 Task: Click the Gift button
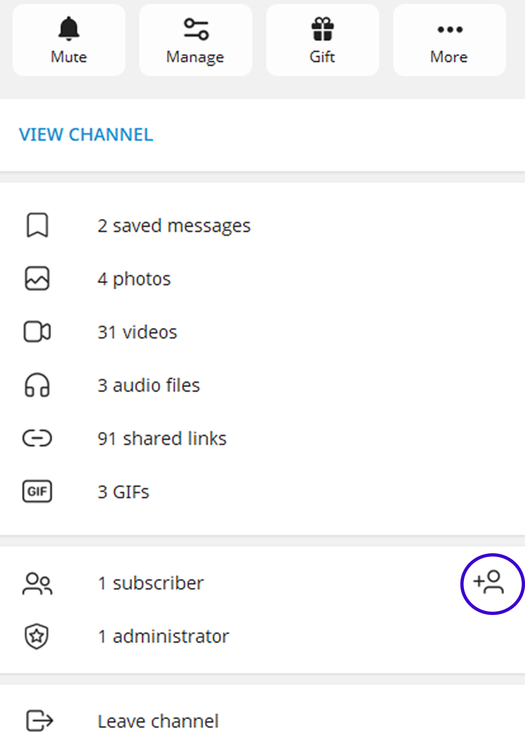click(322, 40)
